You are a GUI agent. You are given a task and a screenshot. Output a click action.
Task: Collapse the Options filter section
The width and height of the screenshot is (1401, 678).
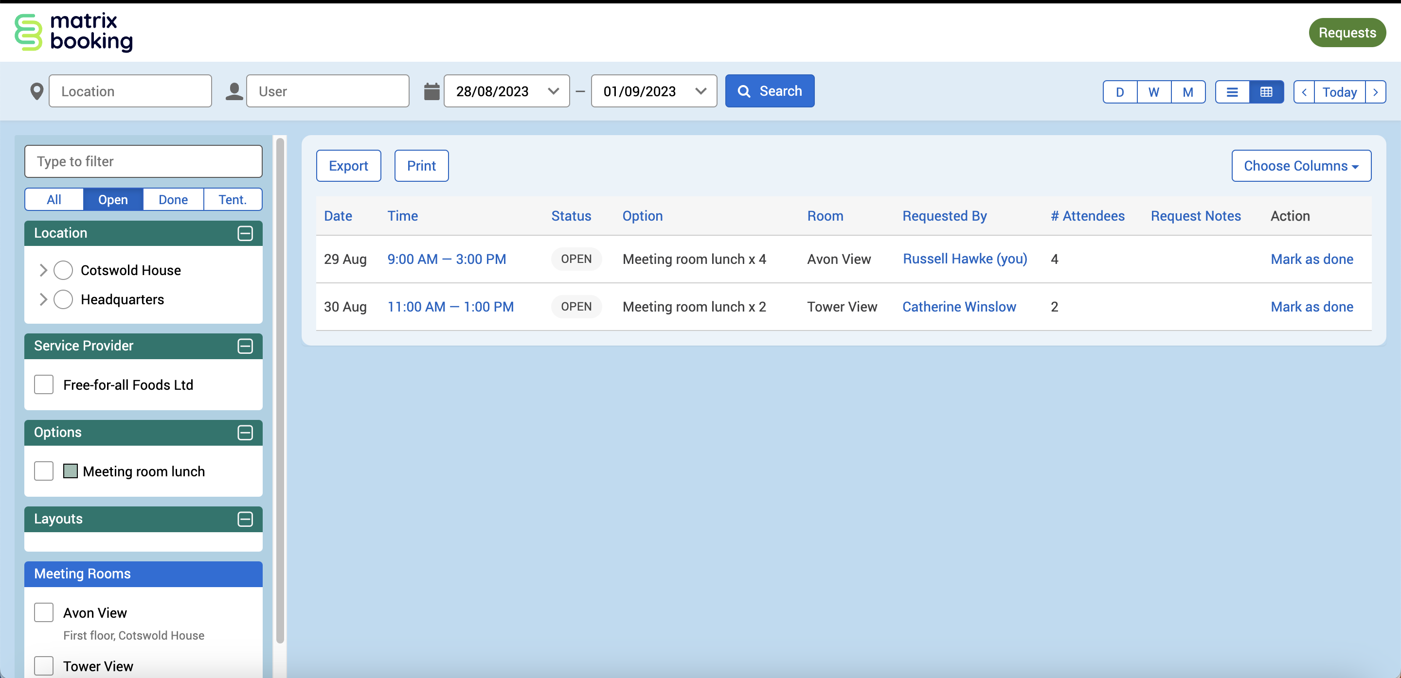(245, 433)
